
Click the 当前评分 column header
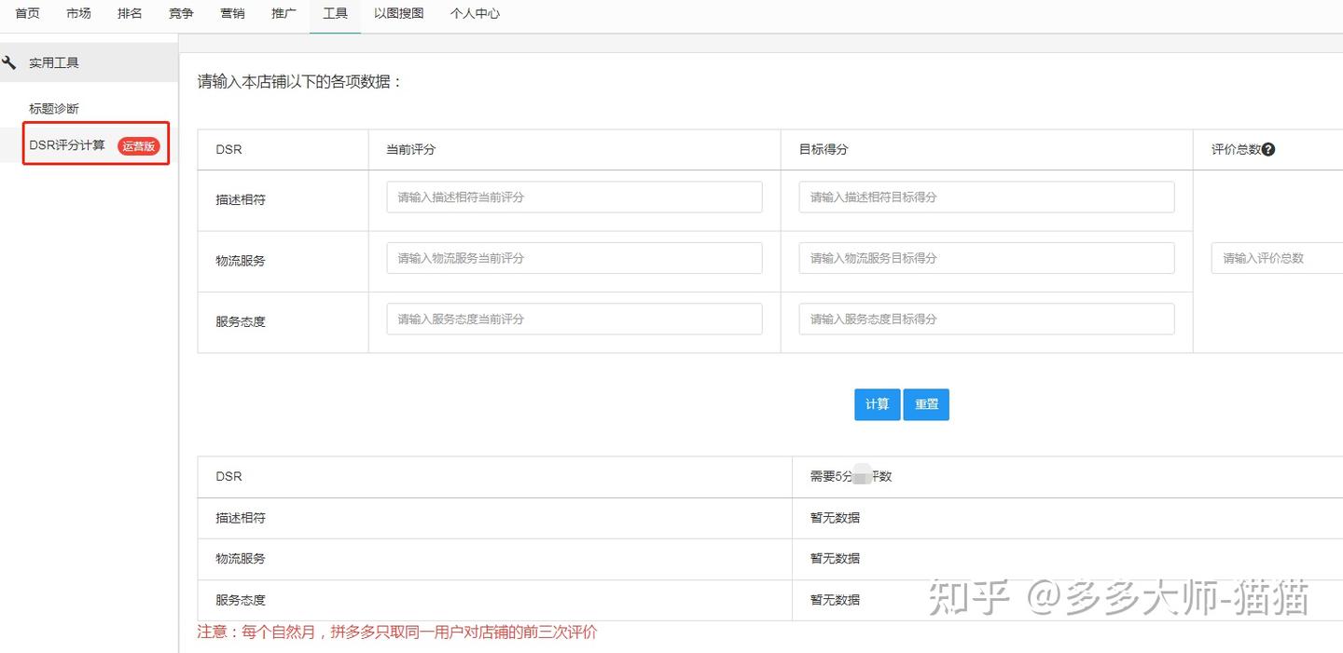(x=411, y=150)
